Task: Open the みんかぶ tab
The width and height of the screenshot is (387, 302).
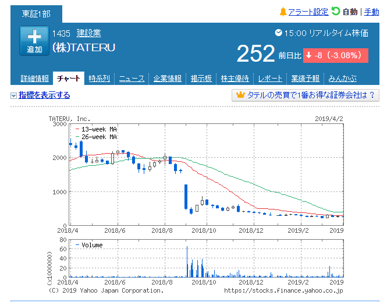Action: [x=342, y=79]
